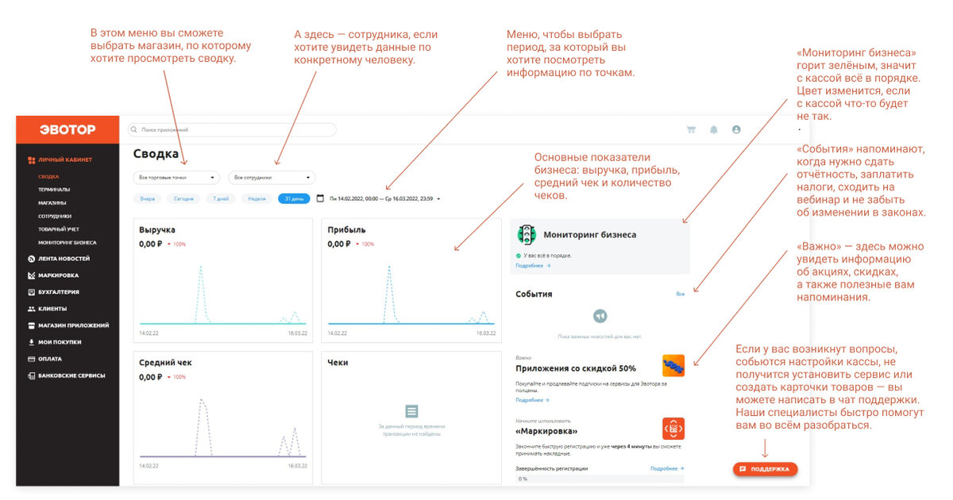Click the empty receipts document icon
The width and height of the screenshot is (953, 500).
[x=411, y=411]
